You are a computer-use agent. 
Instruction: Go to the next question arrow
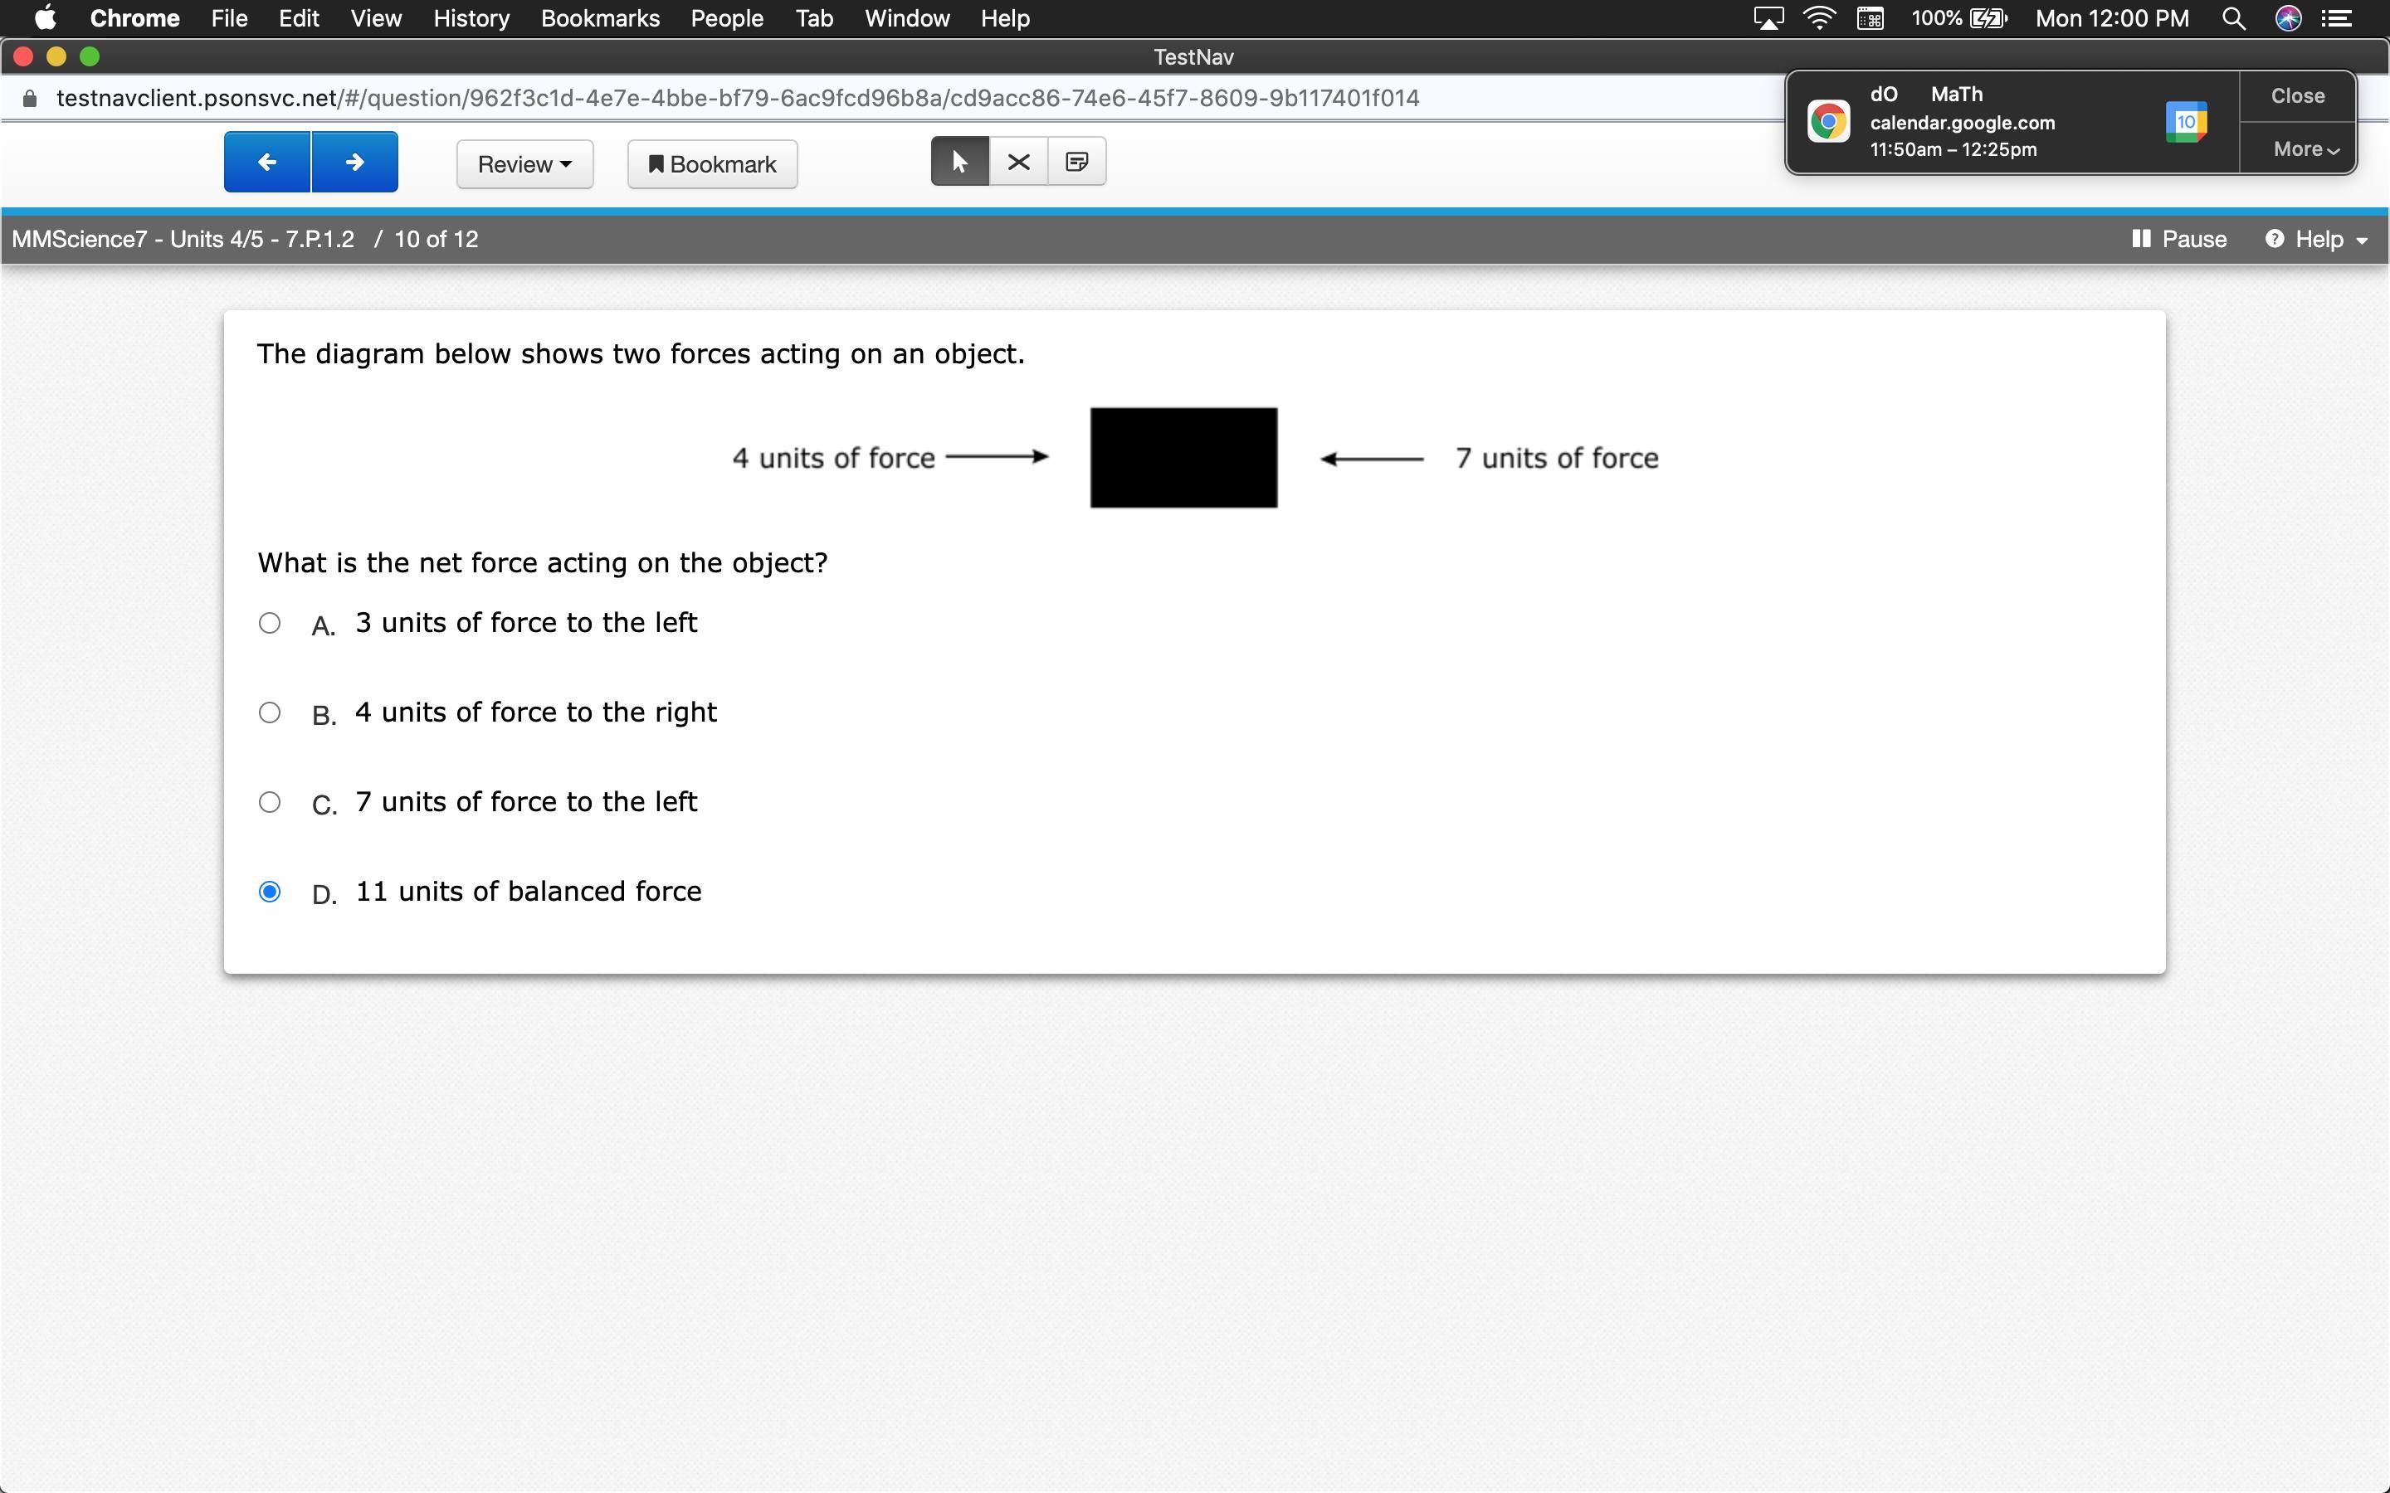[354, 162]
